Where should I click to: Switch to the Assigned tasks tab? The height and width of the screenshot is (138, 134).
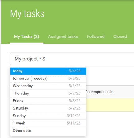(x=63, y=36)
